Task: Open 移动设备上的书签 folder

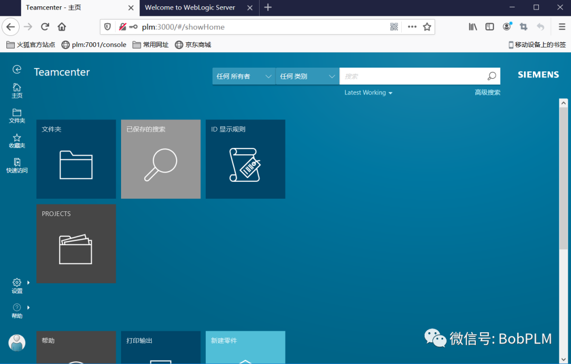Action: [x=537, y=45]
